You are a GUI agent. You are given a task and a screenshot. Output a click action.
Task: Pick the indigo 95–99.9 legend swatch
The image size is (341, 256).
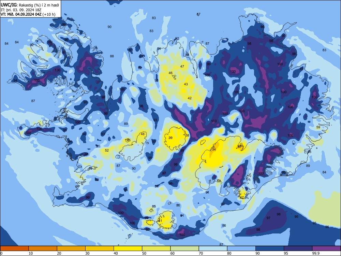(298, 248)
